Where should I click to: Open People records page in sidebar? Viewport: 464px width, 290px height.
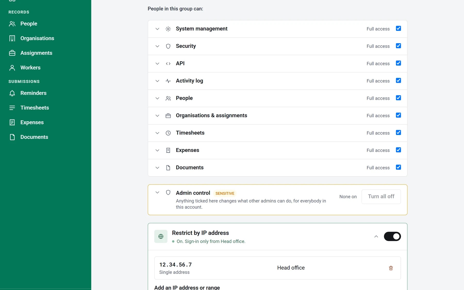point(29,24)
